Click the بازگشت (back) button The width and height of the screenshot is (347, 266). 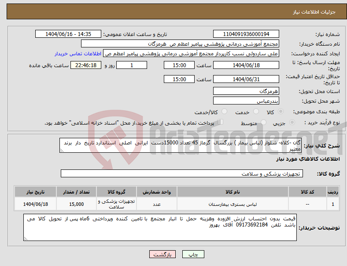(162, 254)
